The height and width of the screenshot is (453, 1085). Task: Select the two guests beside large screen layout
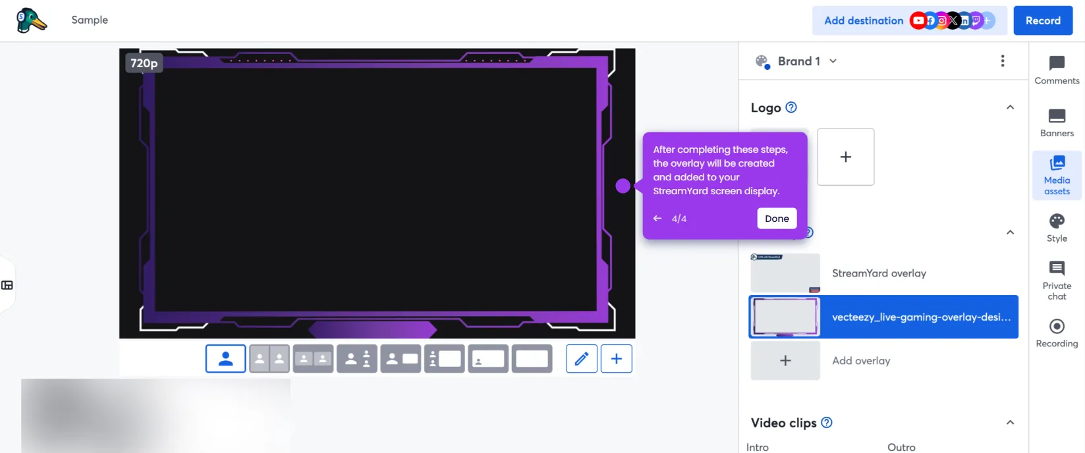[445, 359]
